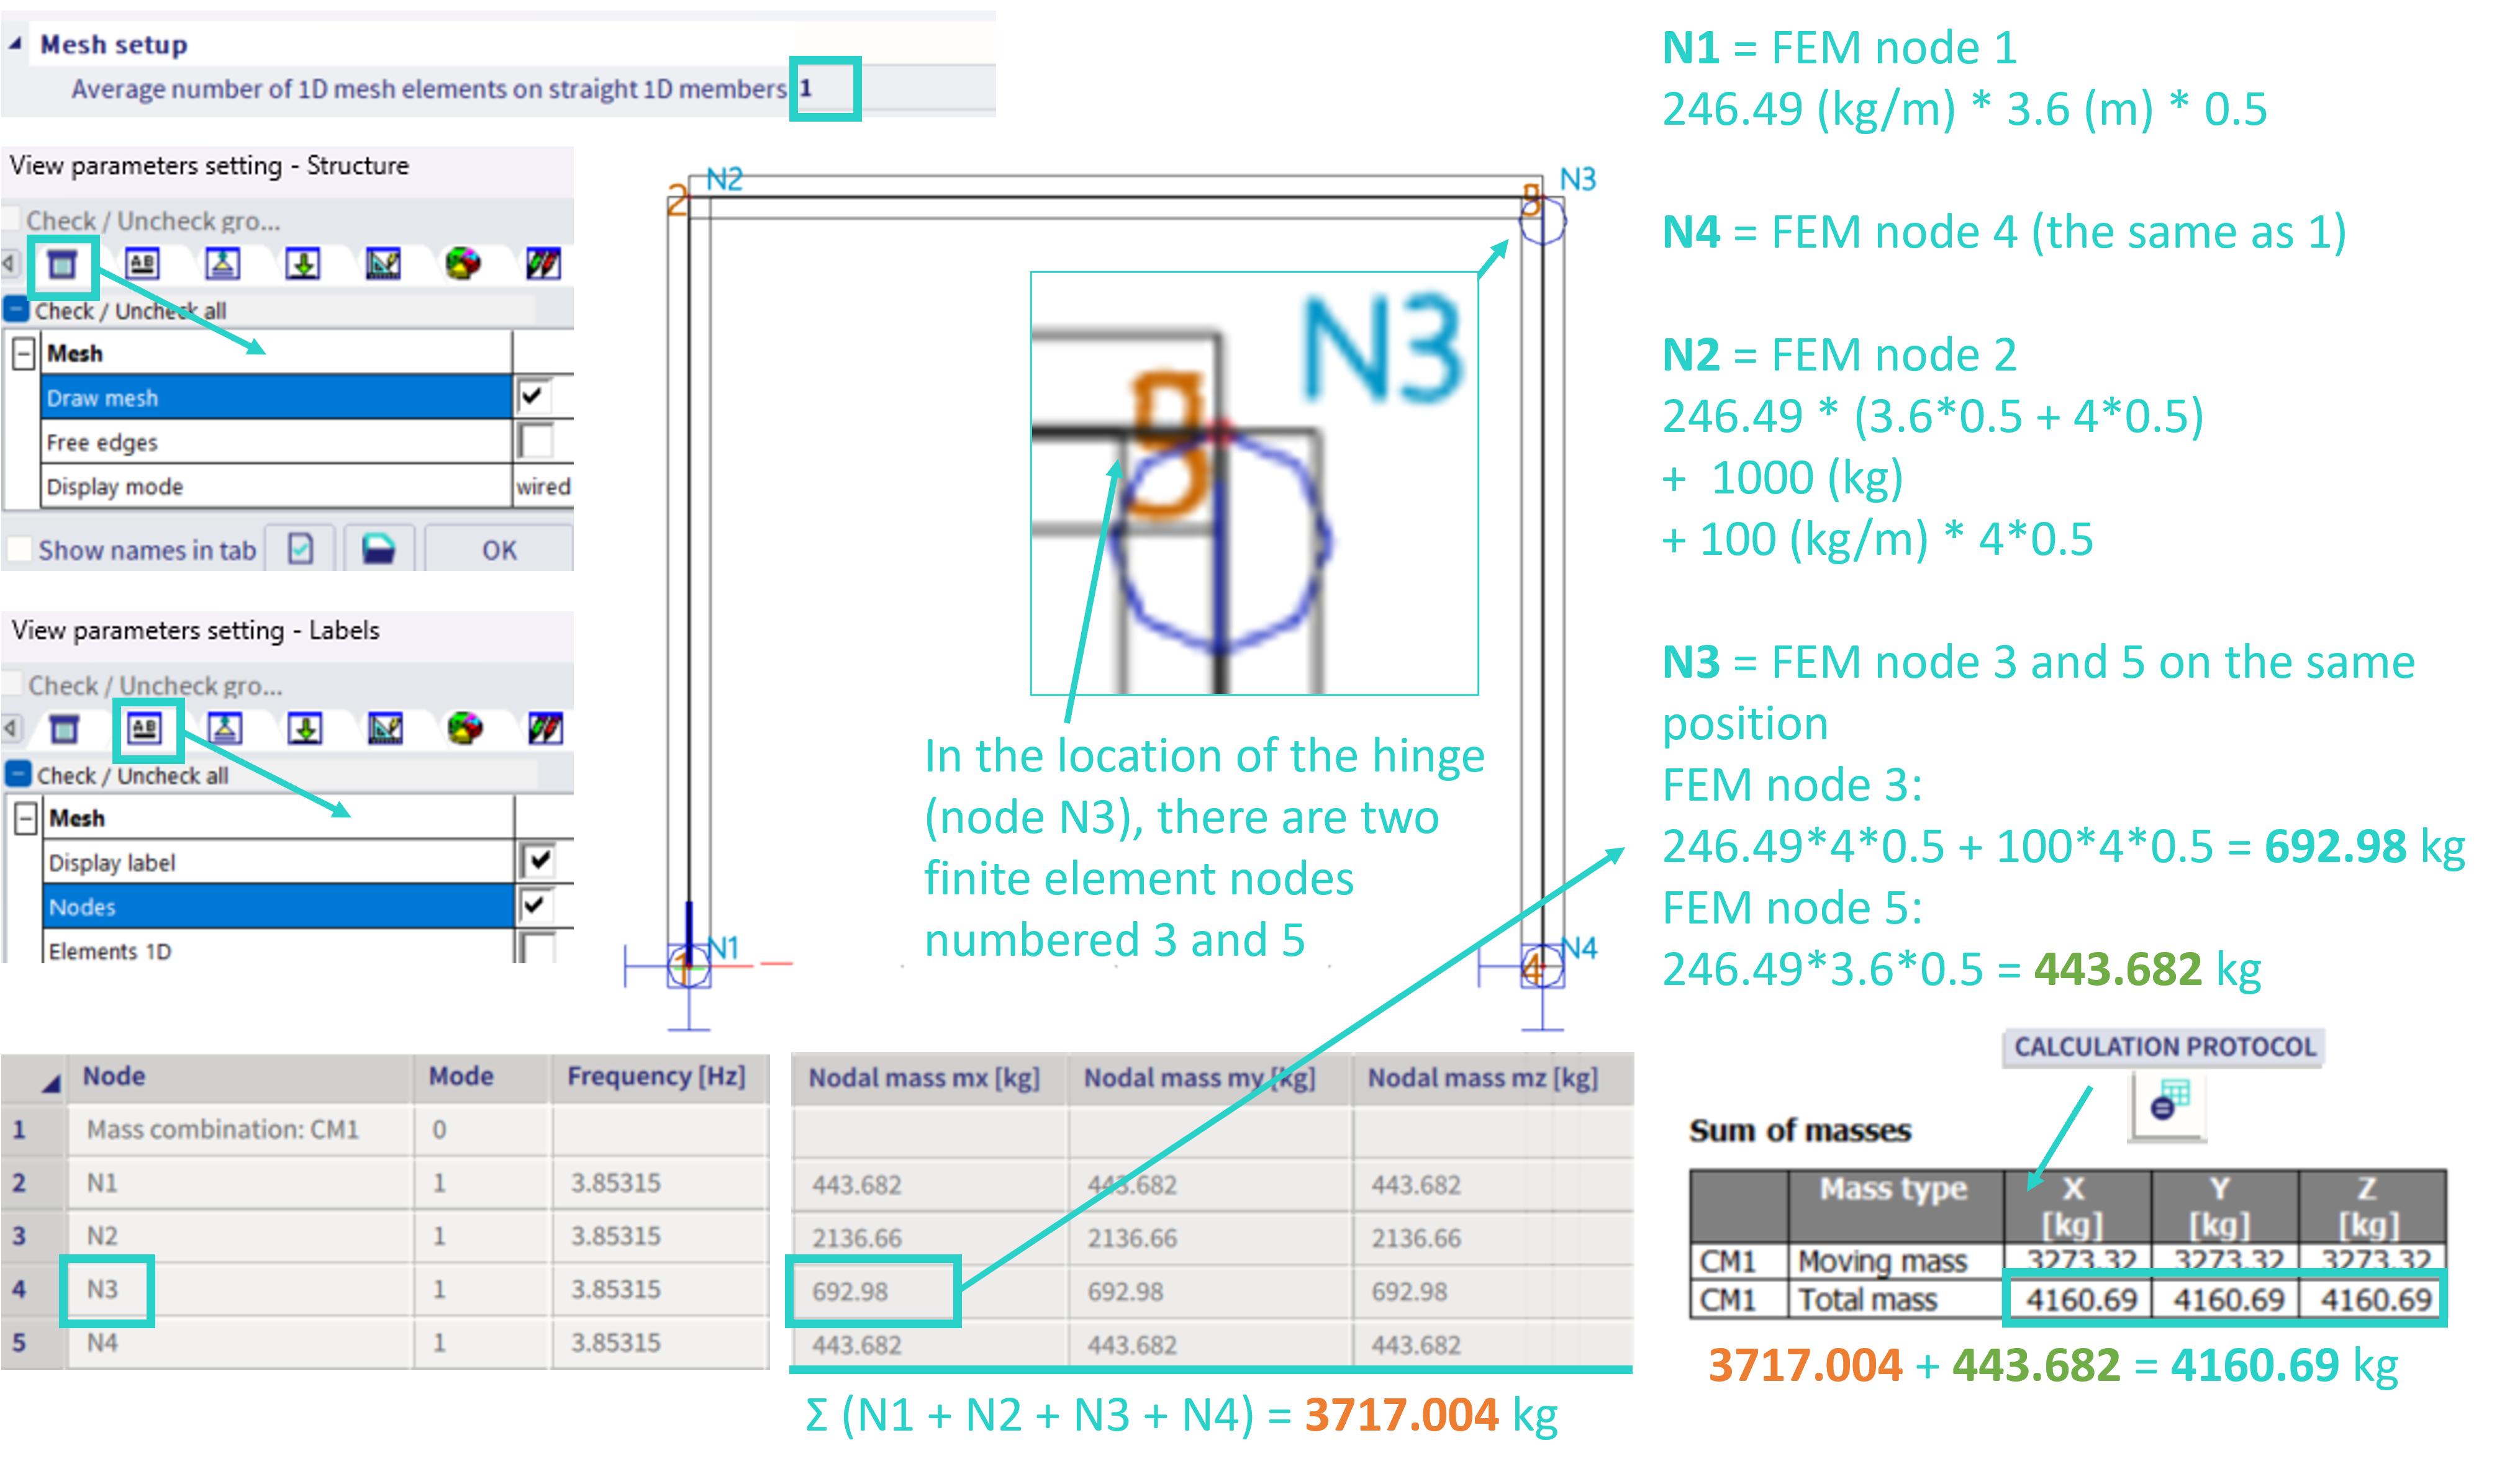The width and height of the screenshot is (2520, 1479).
Task: Click the Frequency [Hz] column header
Action: 660,1077
